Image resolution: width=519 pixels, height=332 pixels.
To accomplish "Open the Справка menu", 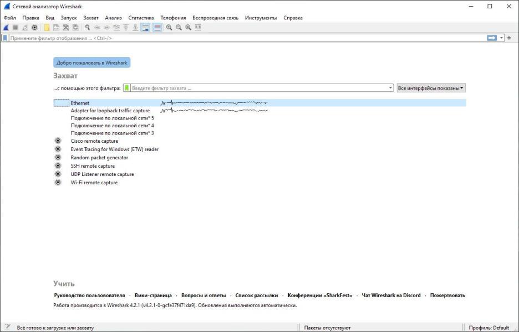I will pyautogui.click(x=293, y=18).
